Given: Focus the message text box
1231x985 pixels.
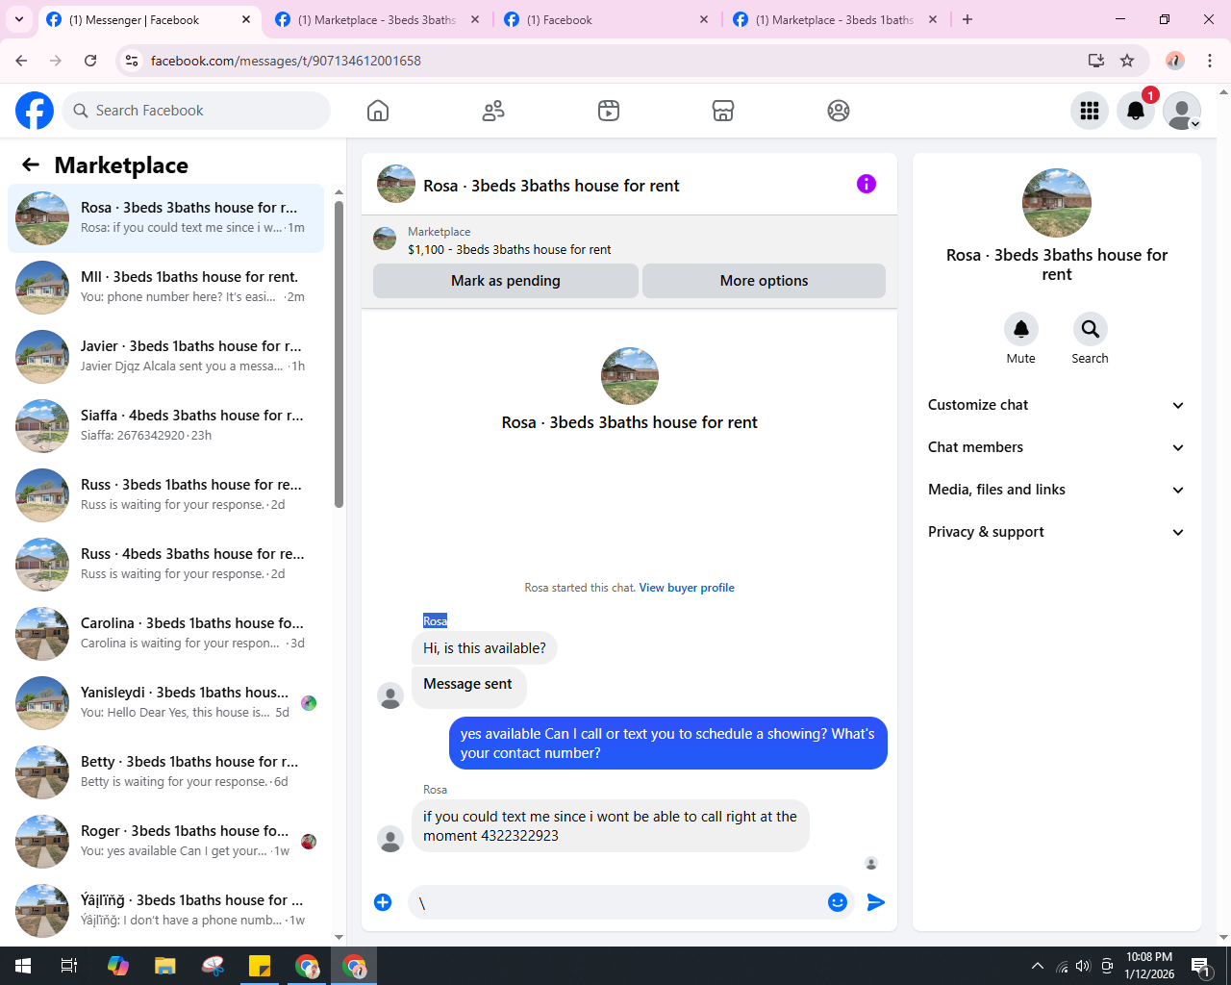Looking at the screenshot, I should 615,902.
